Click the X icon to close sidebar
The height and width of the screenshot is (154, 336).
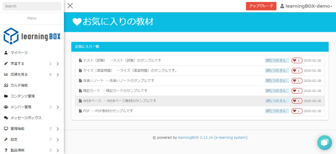tap(70, 6)
